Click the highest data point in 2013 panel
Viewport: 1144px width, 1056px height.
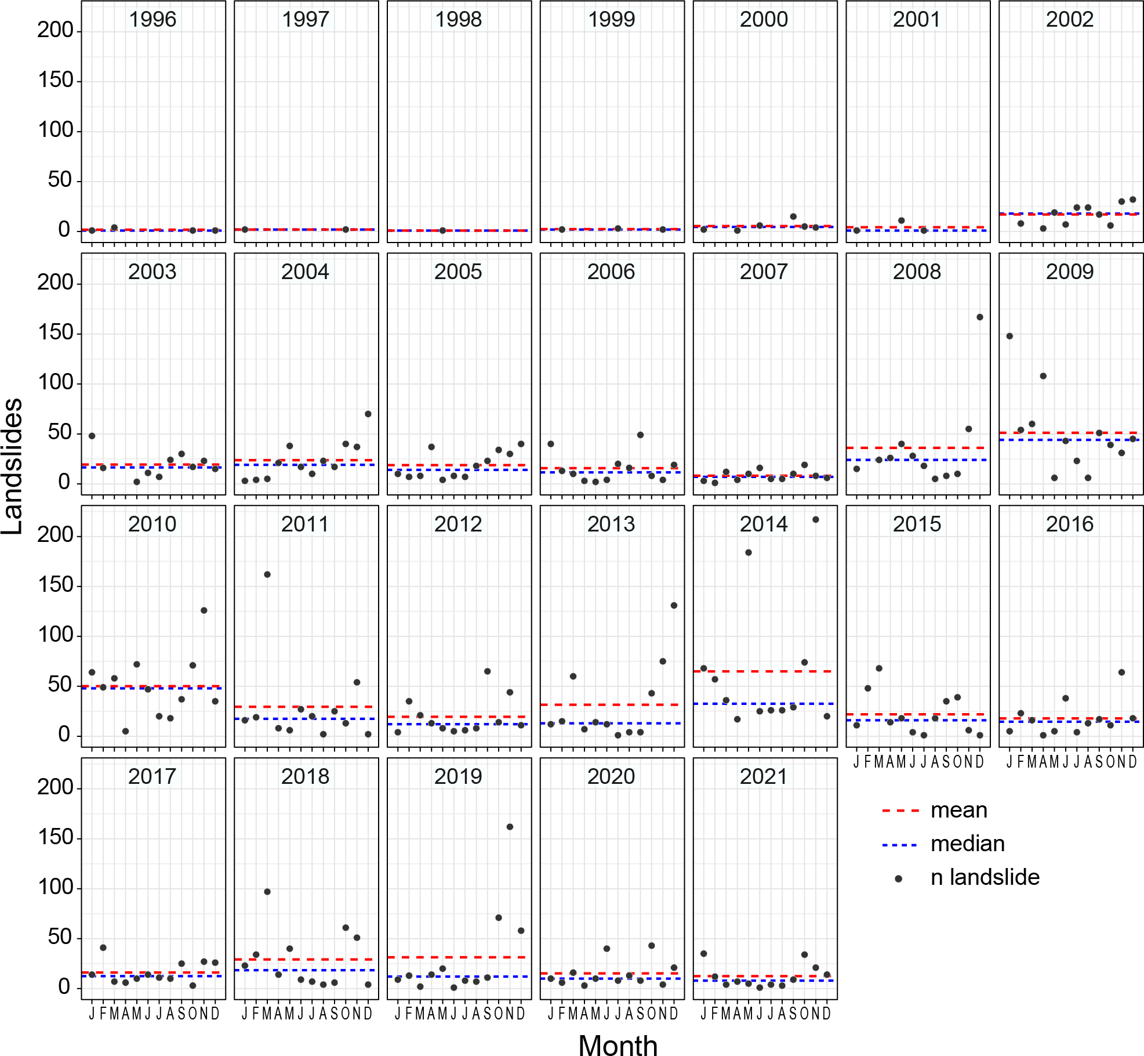coord(674,605)
